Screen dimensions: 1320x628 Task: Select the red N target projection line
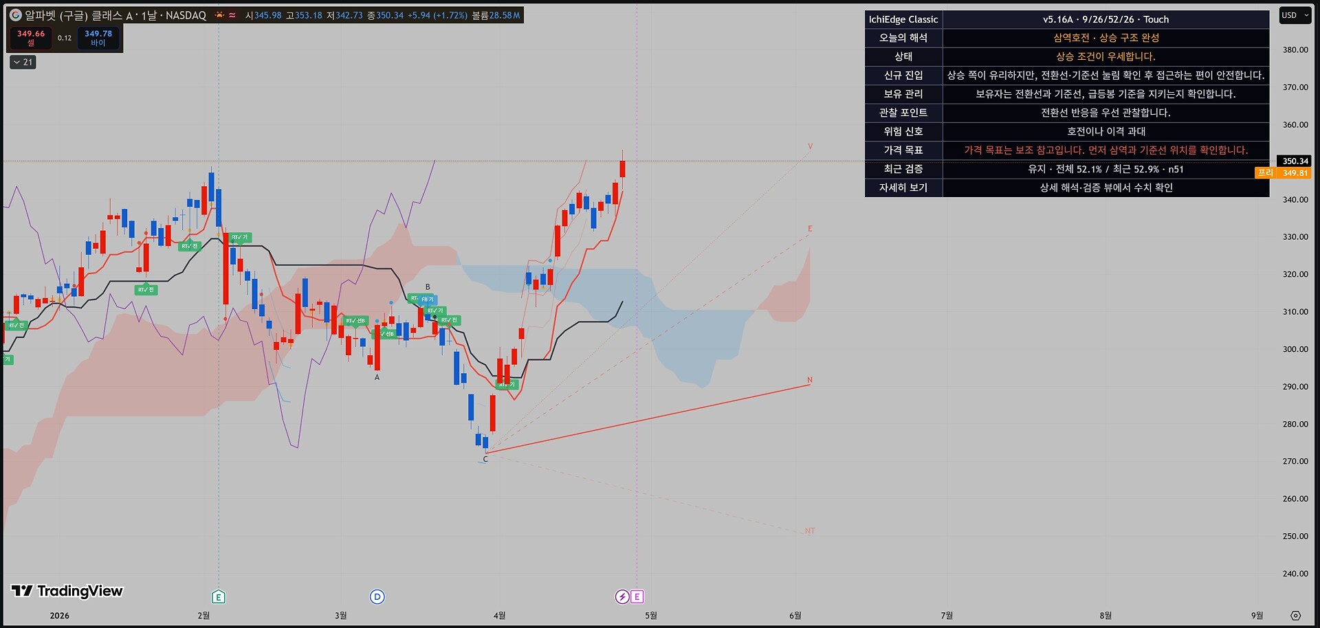click(x=648, y=418)
